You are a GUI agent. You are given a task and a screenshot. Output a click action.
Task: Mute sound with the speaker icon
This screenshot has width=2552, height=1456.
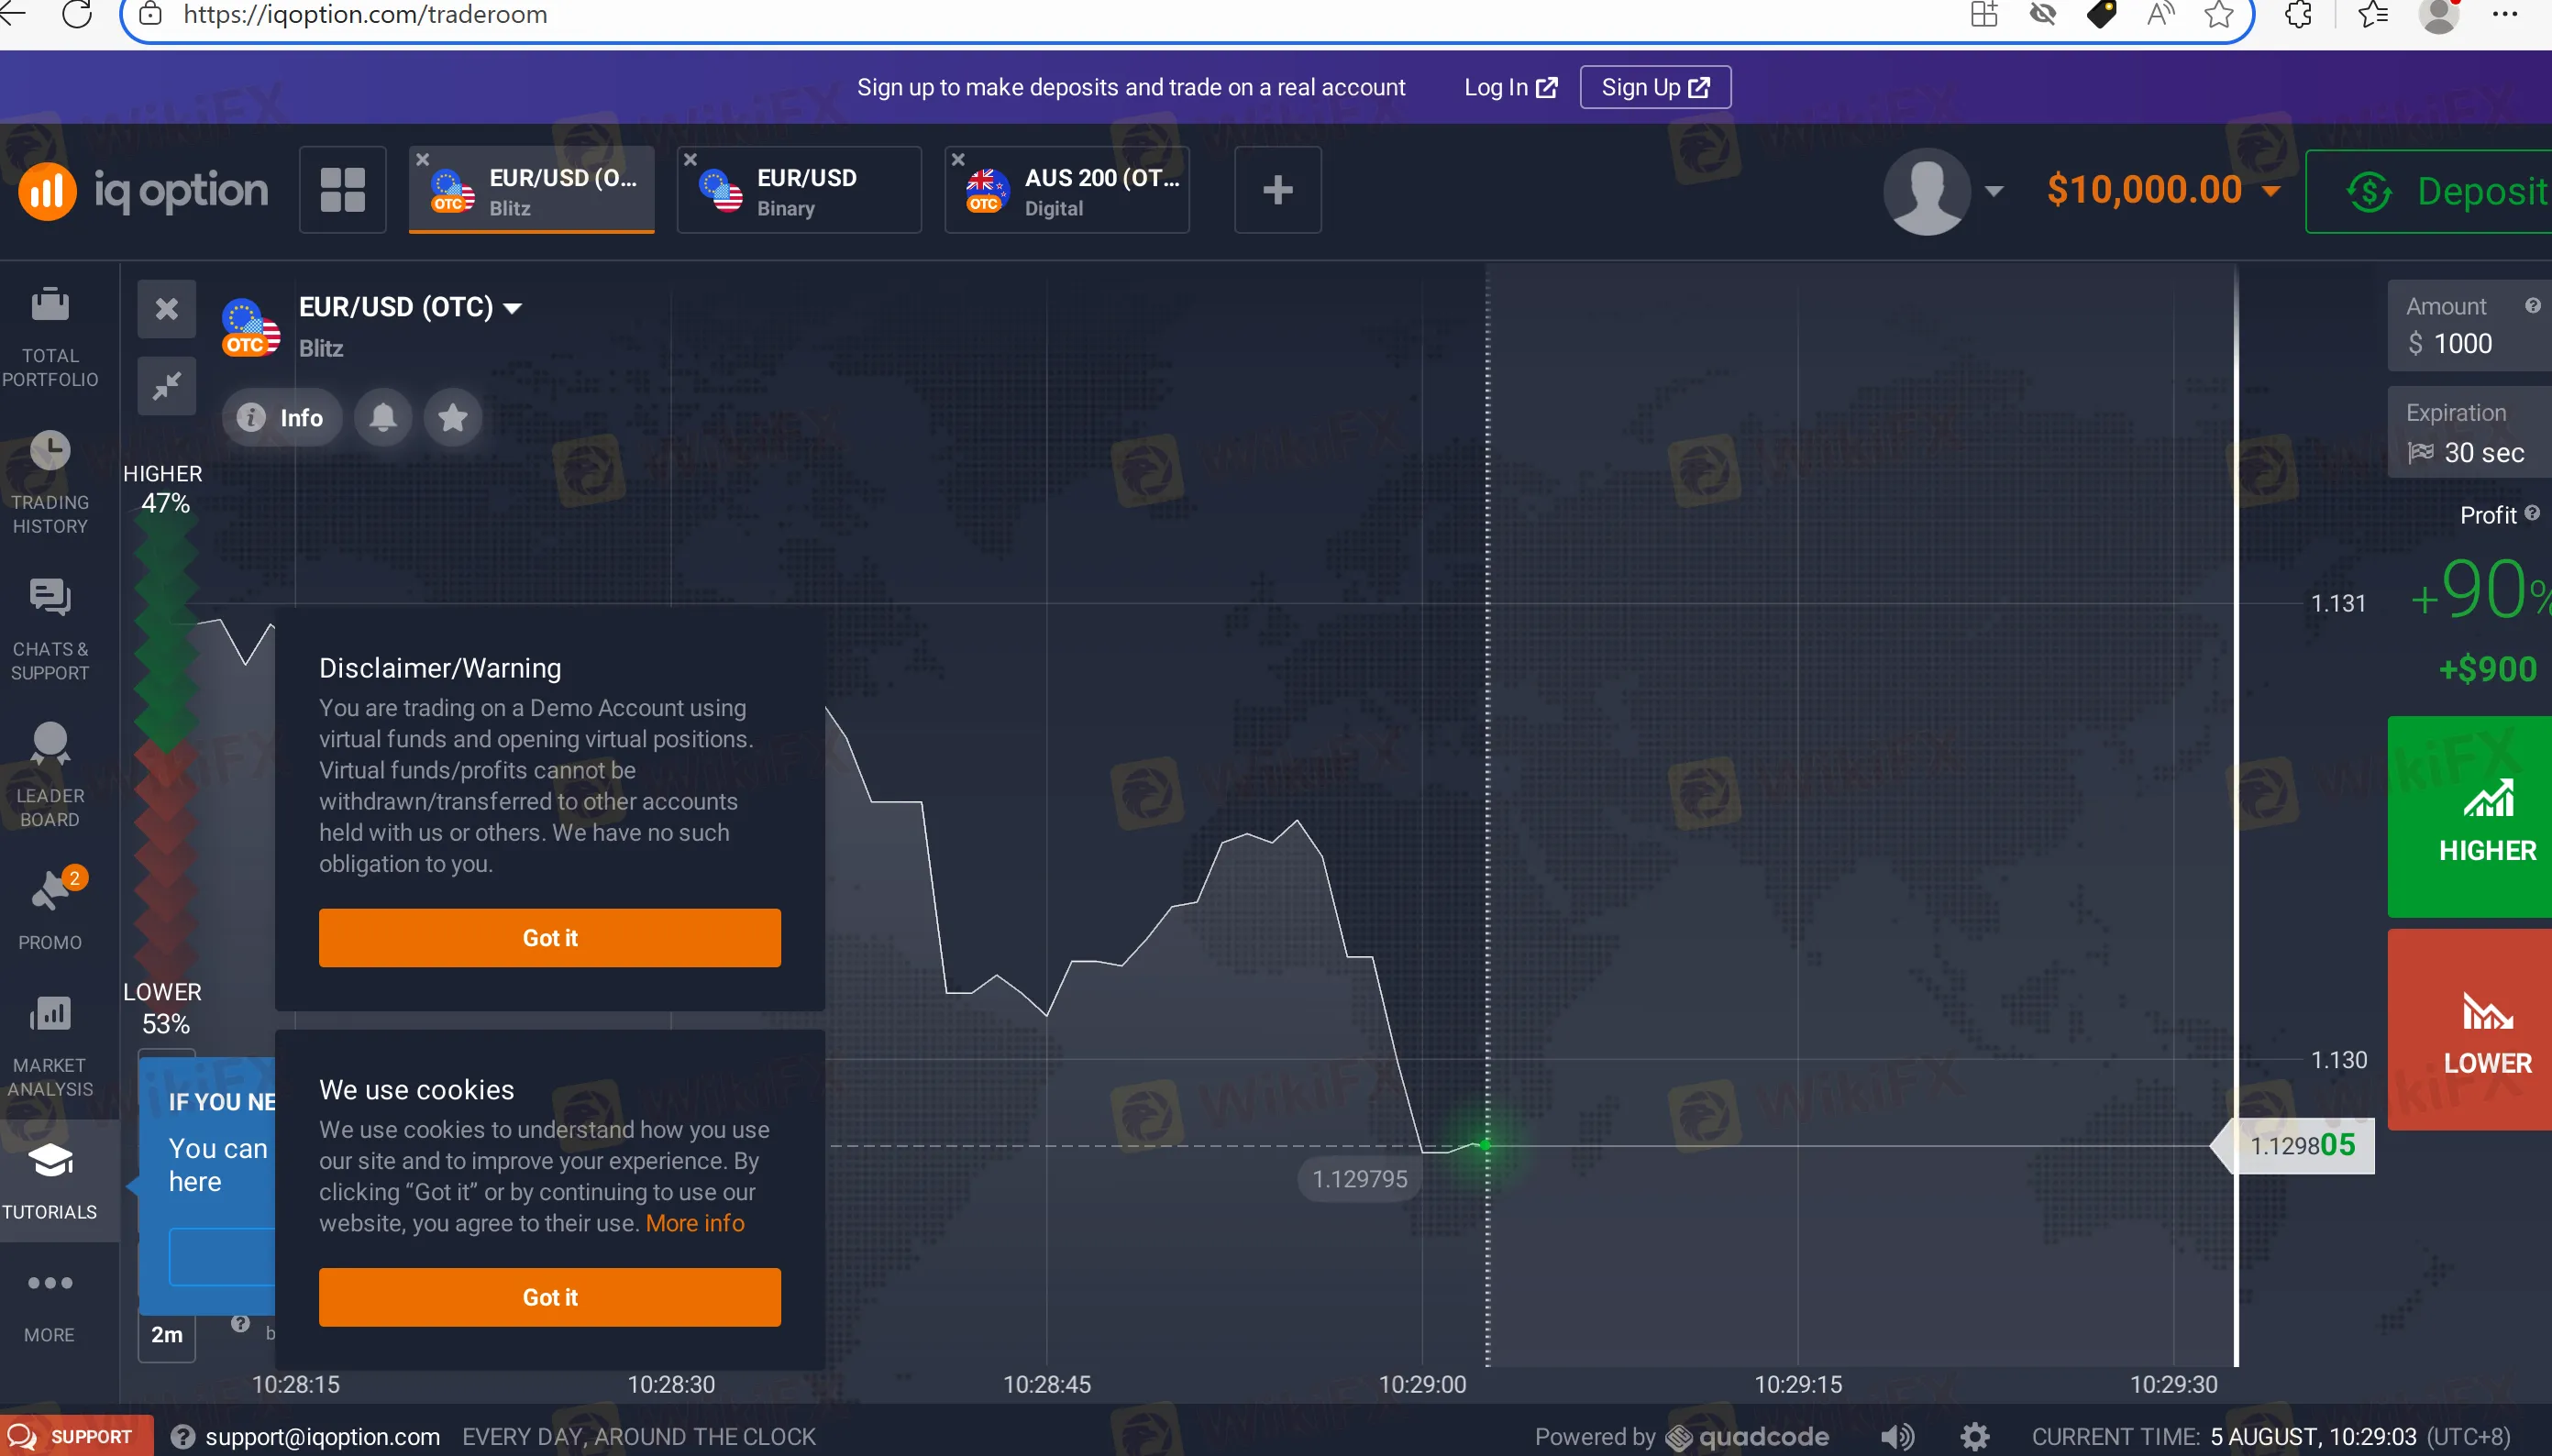coord(1897,1437)
